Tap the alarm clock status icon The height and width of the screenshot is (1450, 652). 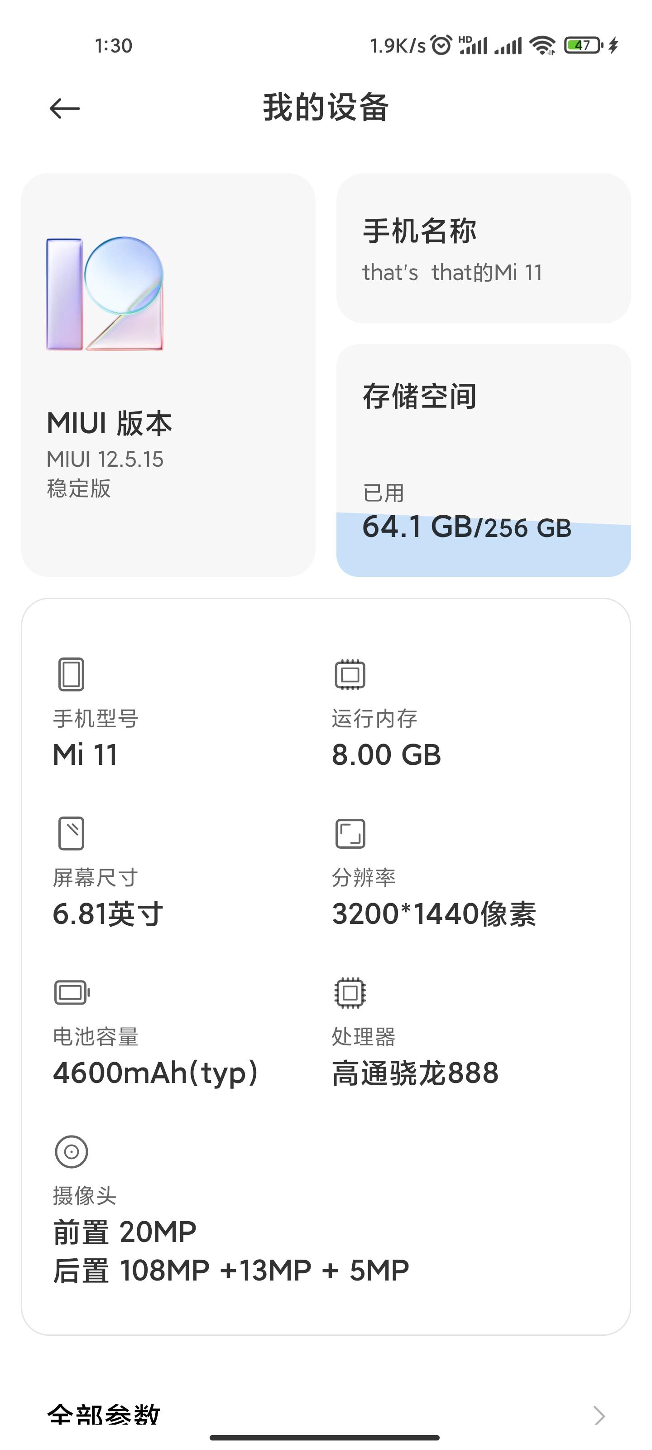pyautogui.click(x=441, y=44)
